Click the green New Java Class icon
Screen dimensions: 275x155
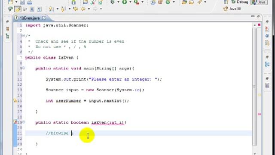168,2
